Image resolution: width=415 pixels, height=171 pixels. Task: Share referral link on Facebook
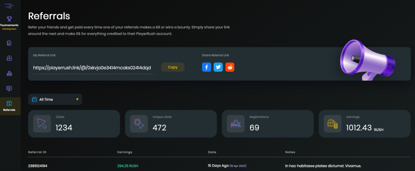(x=206, y=67)
